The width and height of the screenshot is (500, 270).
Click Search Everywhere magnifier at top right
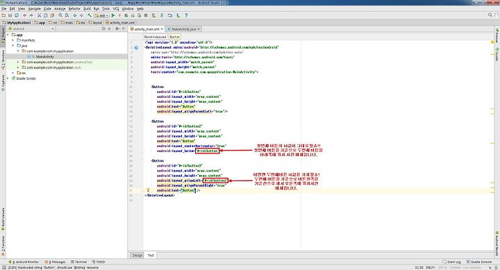490,15
